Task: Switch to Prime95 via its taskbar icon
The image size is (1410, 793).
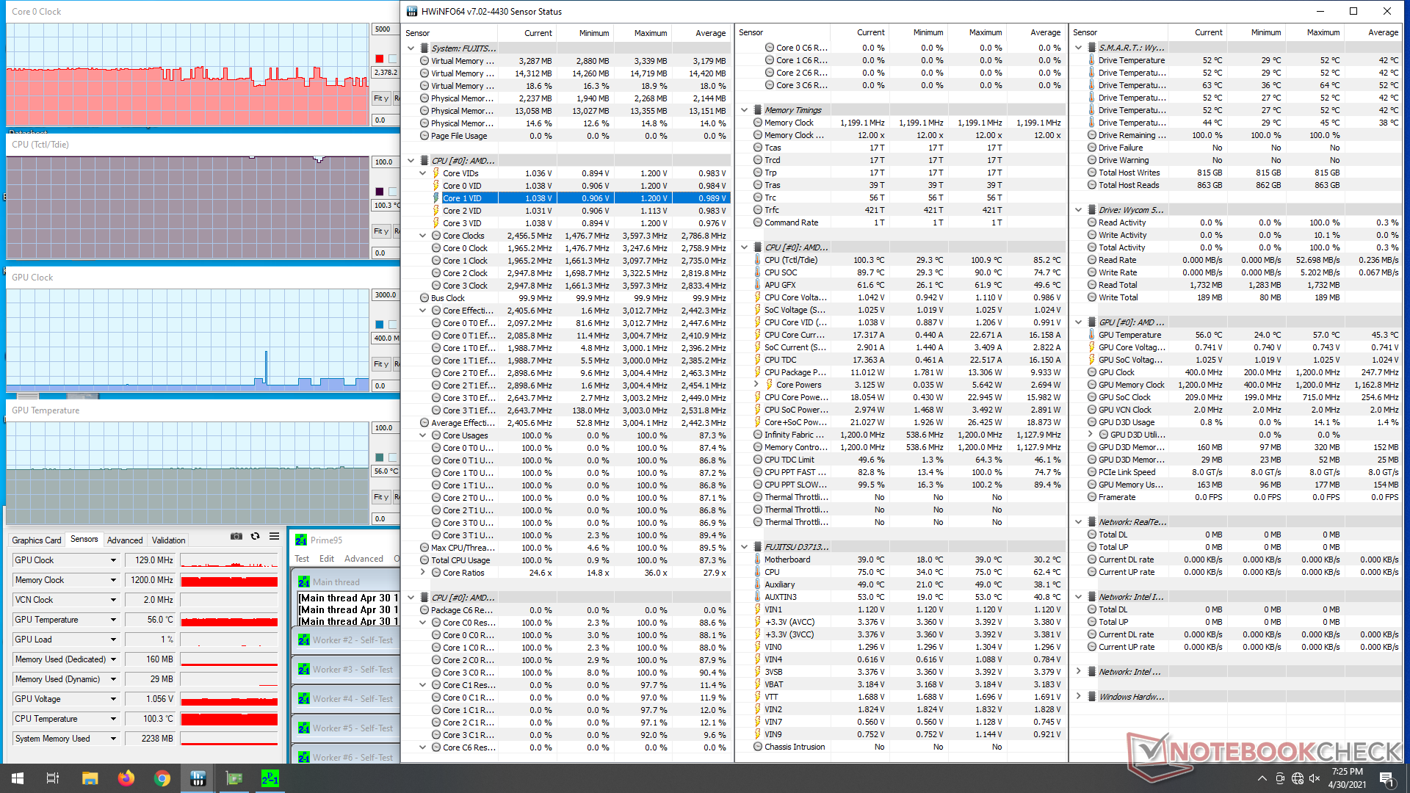Action: (x=270, y=778)
